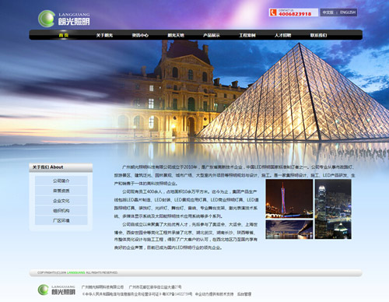Screen dimensions: 389x302
Task: Select 厂区环境 in About sidebar
Action: (x=61, y=220)
